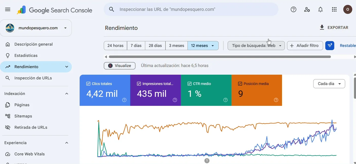
Task: Click the export download icon
Action: 322,28
